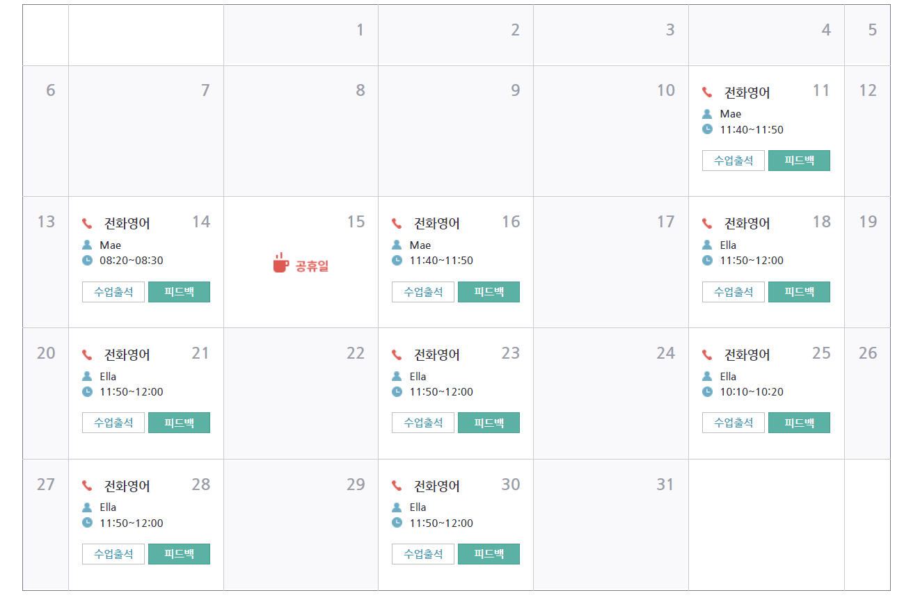Open 피드백 for day 23 class
This screenshot has width=904, height=602.
pyautogui.click(x=489, y=423)
